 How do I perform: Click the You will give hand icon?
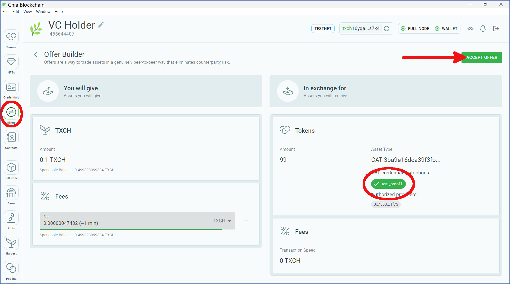pyautogui.click(x=48, y=91)
